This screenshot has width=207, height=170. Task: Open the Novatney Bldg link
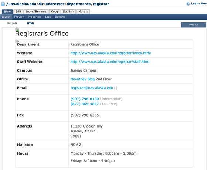click(82, 79)
